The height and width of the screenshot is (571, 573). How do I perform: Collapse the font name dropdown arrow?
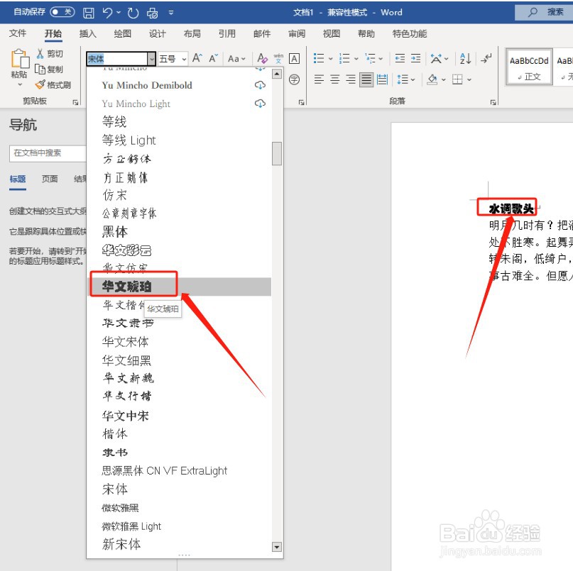151,59
